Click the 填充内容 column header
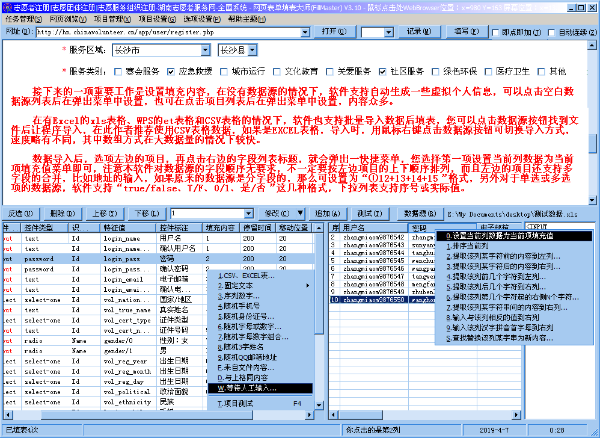The width and height of the screenshot is (600, 438). (221, 228)
